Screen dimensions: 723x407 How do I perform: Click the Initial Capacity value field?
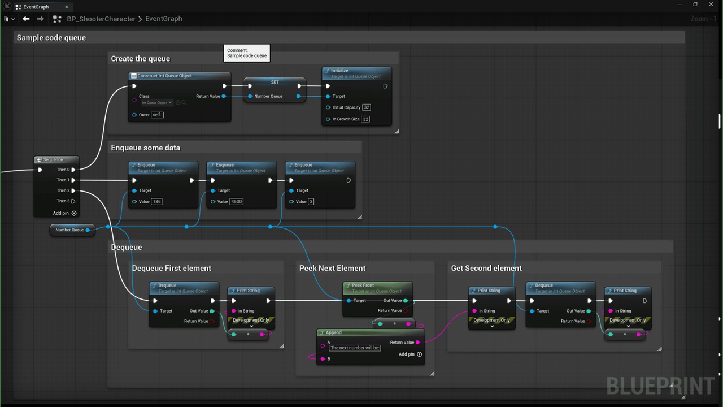coord(367,107)
